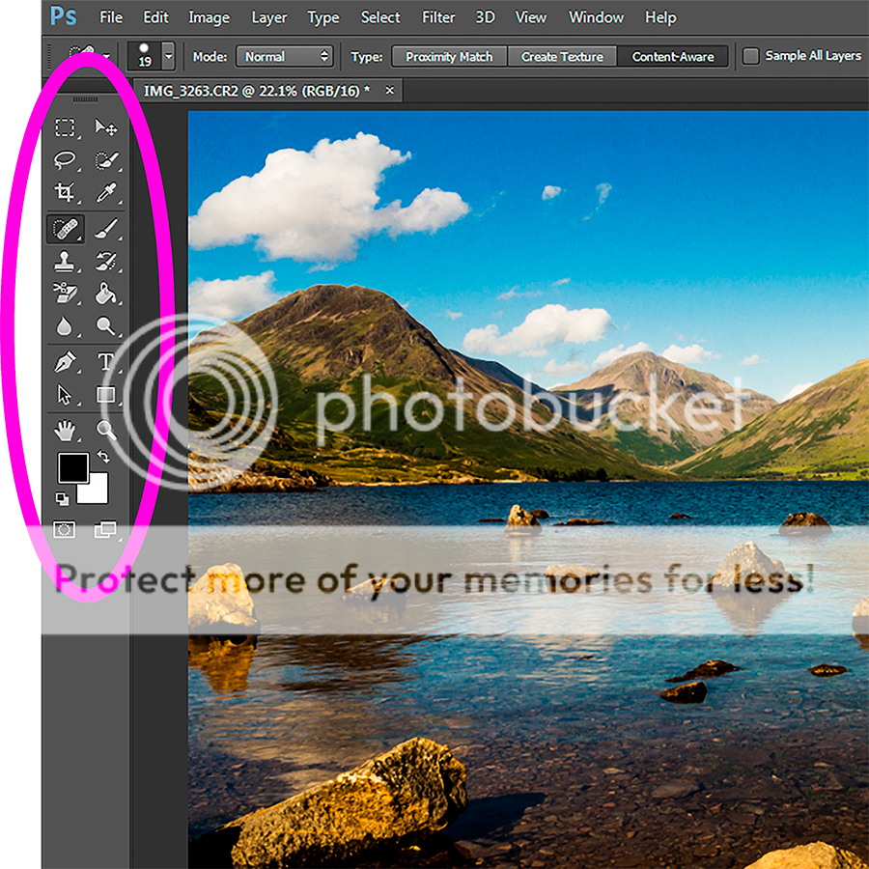The width and height of the screenshot is (869, 869).
Task: Pick the Pen tool
Action: [x=65, y=363]
